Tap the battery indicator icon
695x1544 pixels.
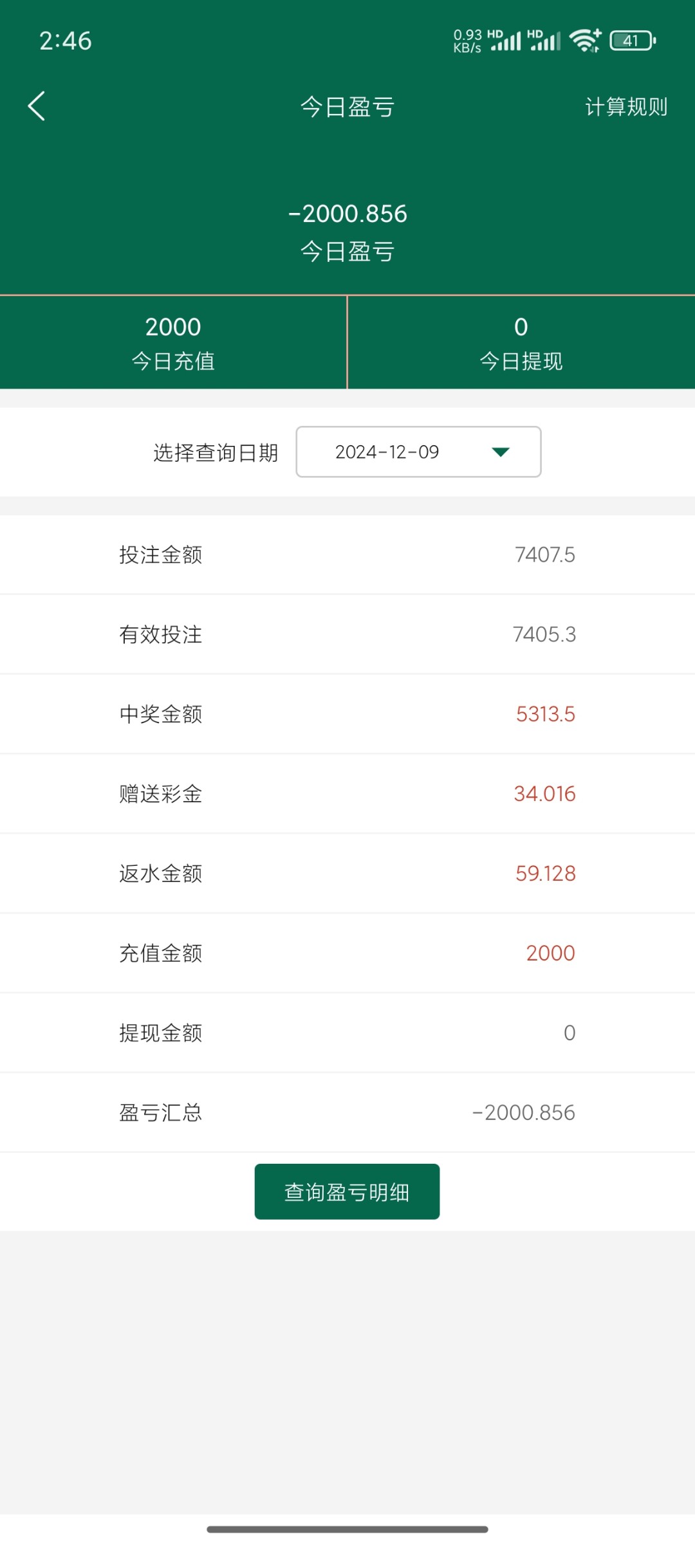coord(633,41)
